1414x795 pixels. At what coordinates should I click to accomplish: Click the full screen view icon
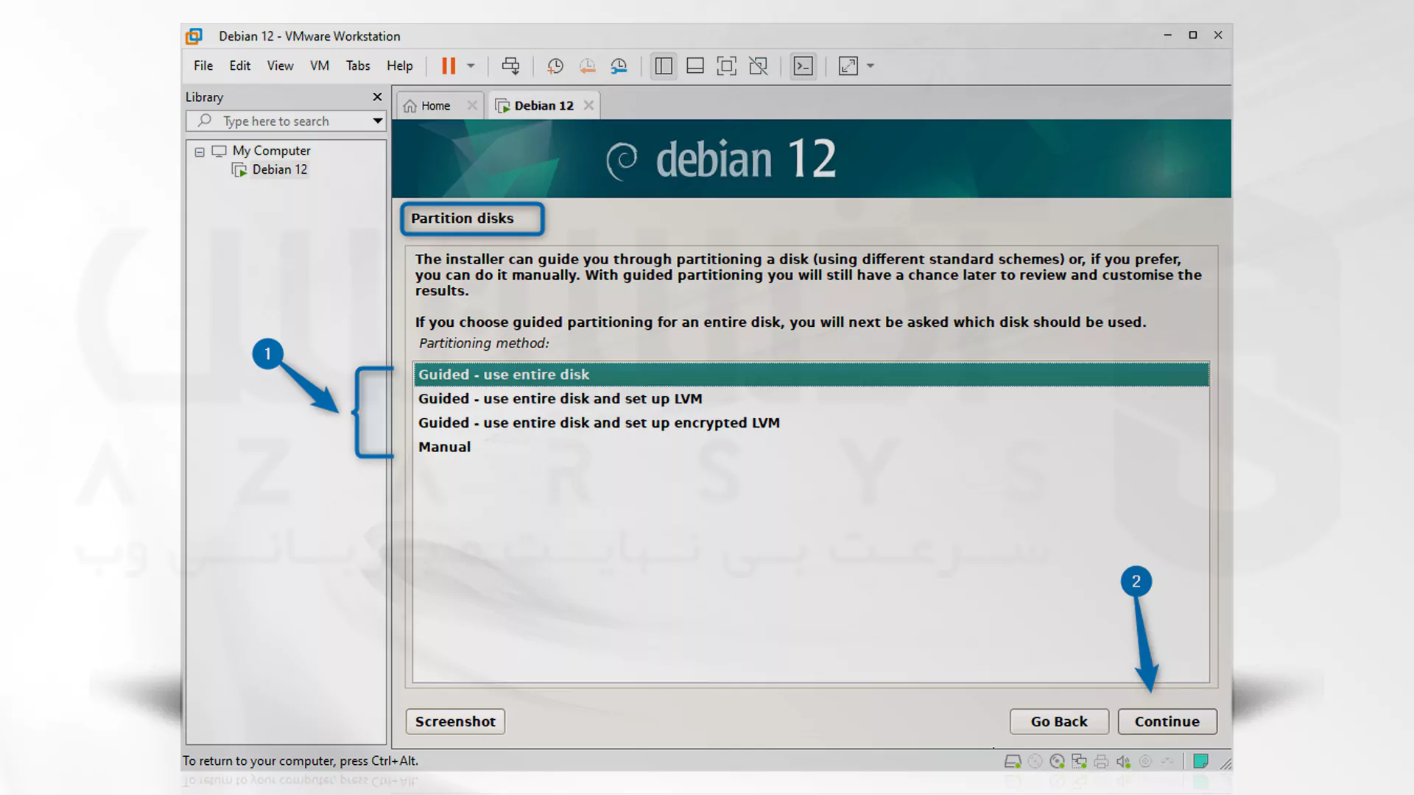click(848, 65)
